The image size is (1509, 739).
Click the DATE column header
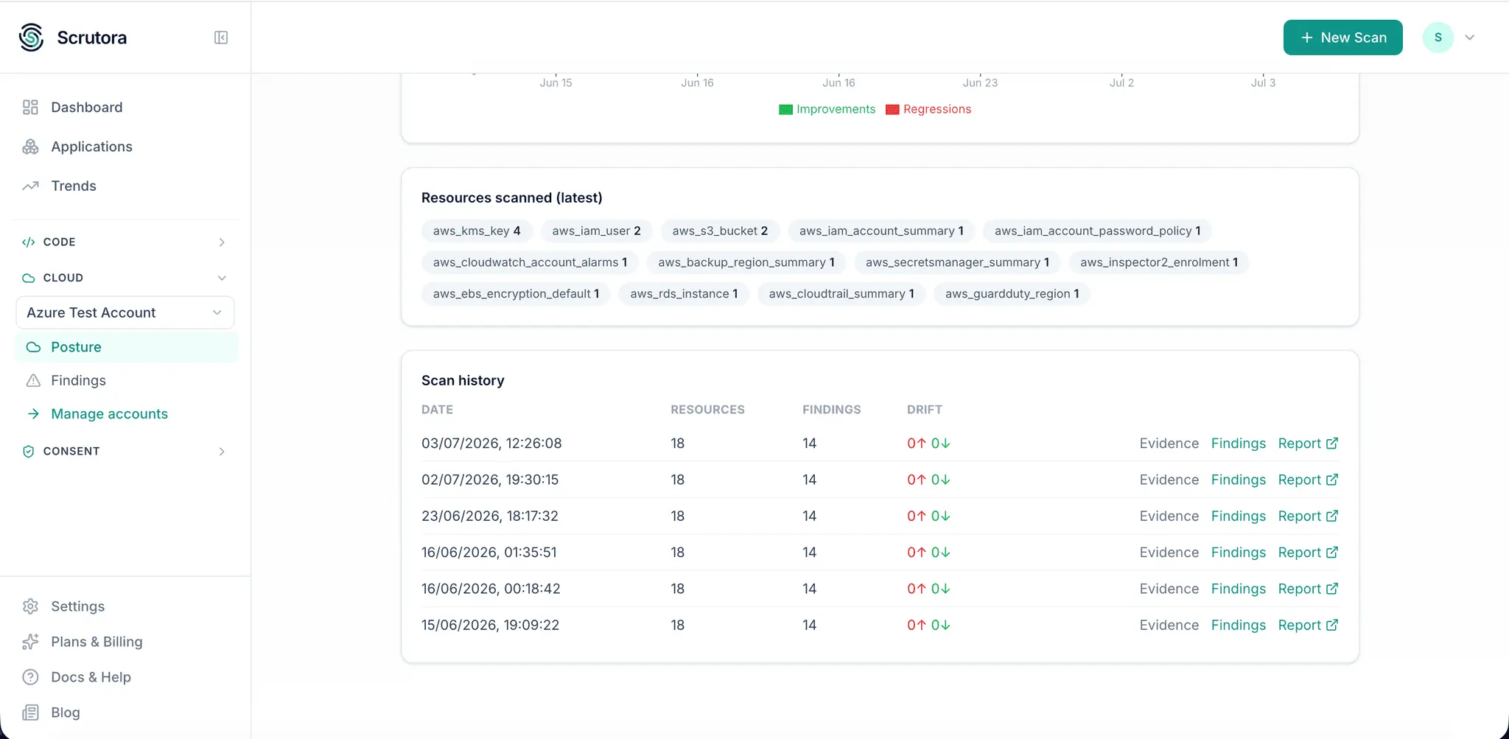tap(437, 410)
